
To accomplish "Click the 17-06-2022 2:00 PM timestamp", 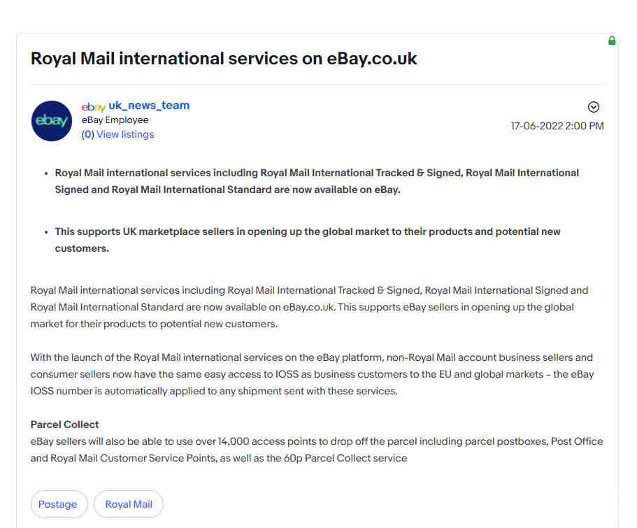I will tap(557, 126).
